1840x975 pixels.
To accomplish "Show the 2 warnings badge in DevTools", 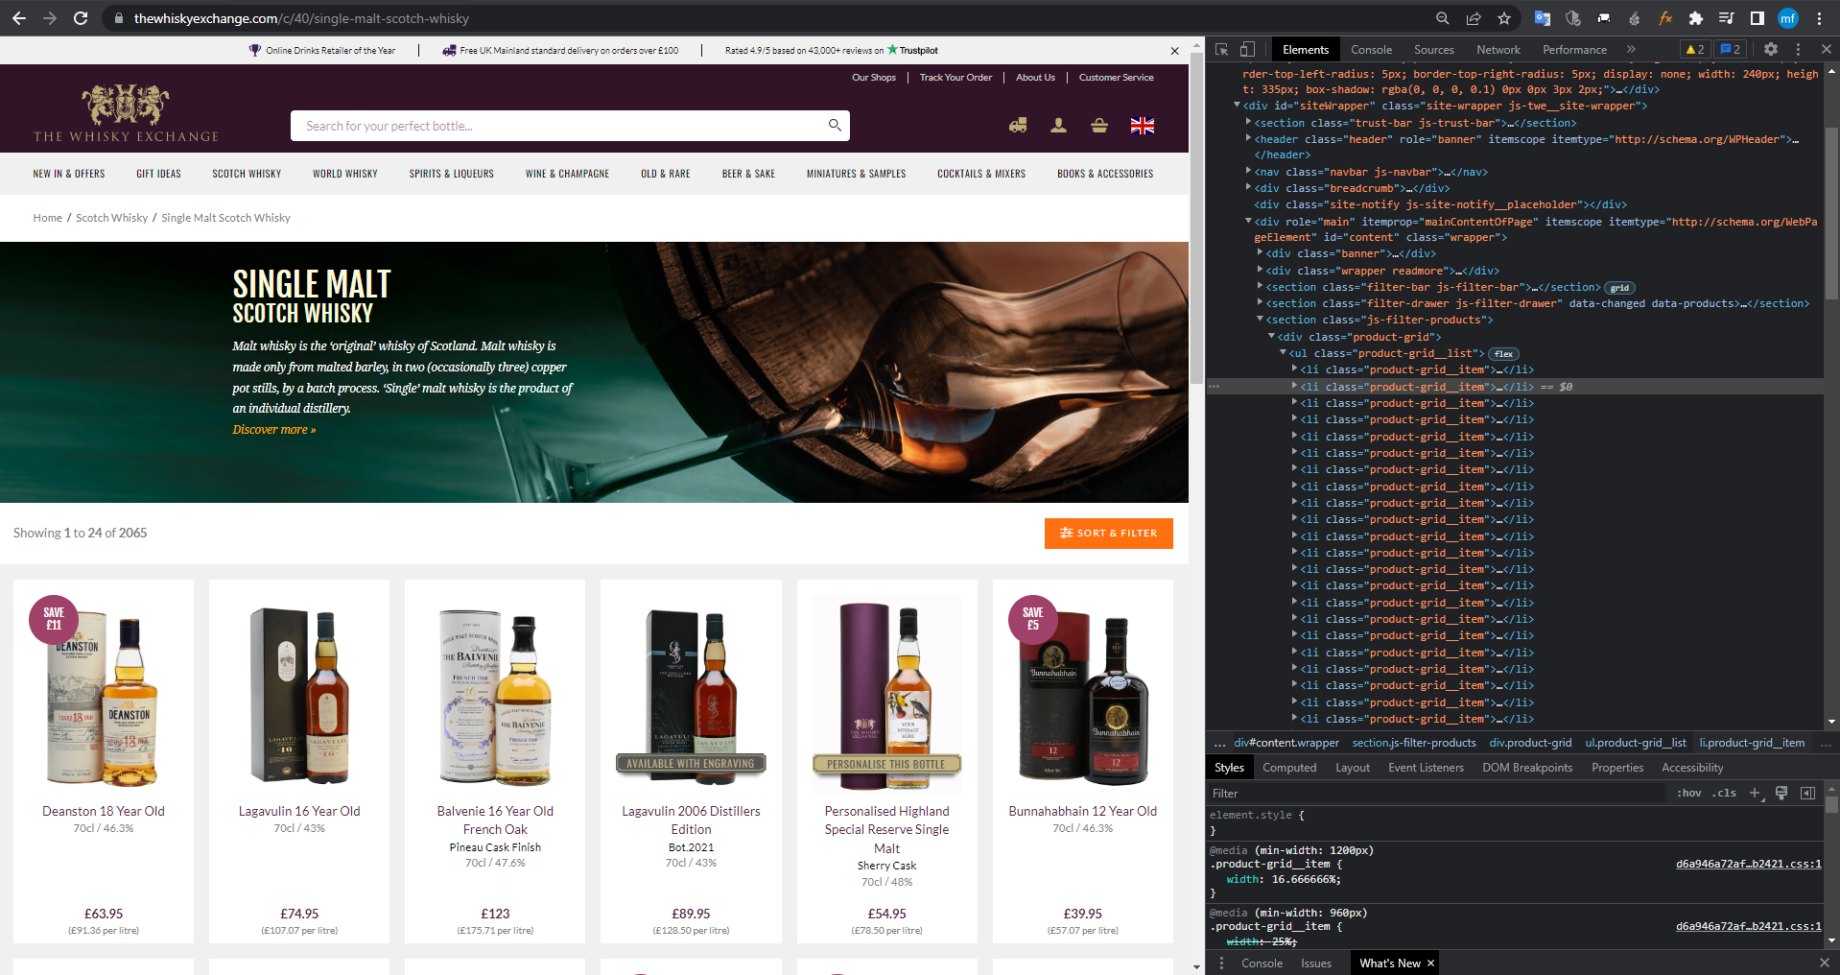I will tap(1695, 49).
